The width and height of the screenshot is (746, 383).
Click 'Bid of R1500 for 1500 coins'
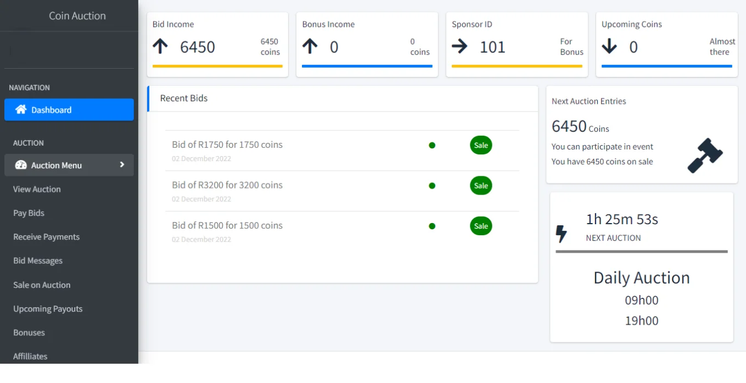[x=227, y=225]
